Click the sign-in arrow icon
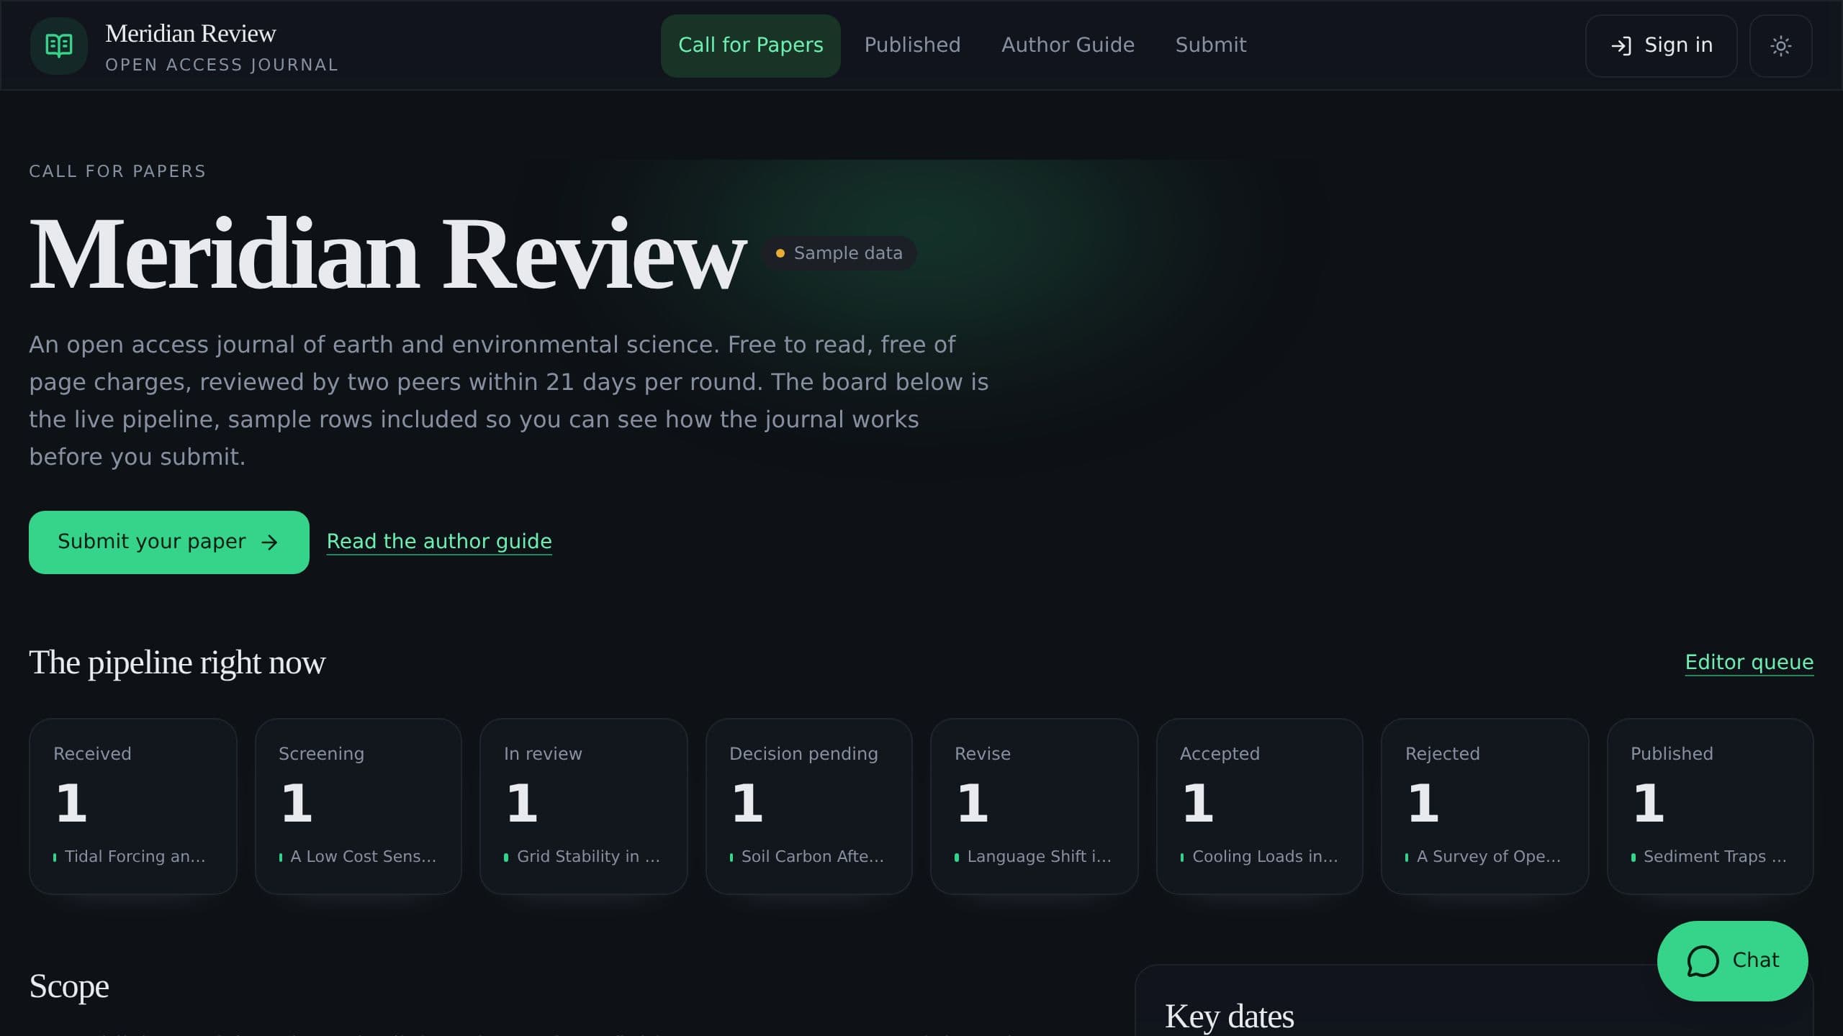 (x=1621, y=46)
